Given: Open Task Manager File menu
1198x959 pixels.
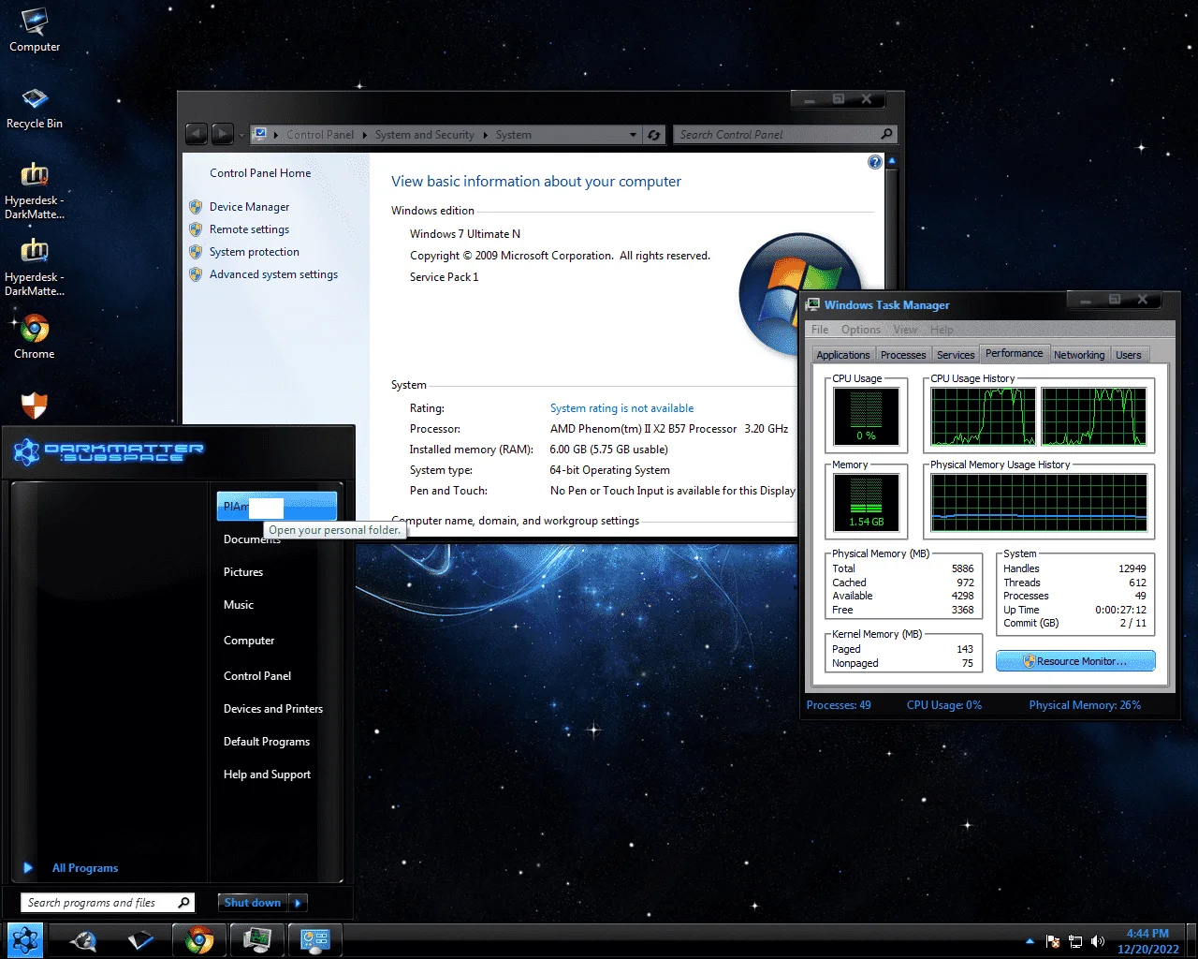Looking at the screenshot, I should (x=820, y=330).
